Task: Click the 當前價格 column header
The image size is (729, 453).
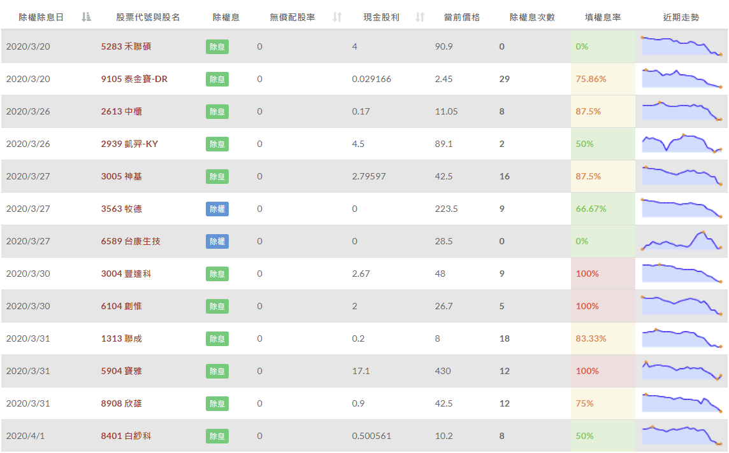Action: [x=461, y=17]
